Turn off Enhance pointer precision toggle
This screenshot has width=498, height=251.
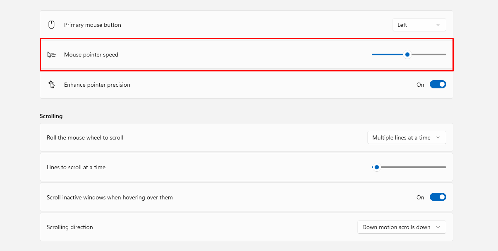[438, 85]
